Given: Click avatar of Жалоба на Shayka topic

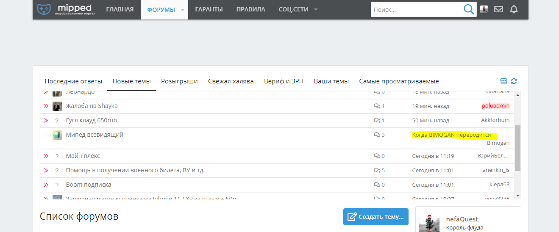Looking at the screenshot, I should tap(57, 106).
